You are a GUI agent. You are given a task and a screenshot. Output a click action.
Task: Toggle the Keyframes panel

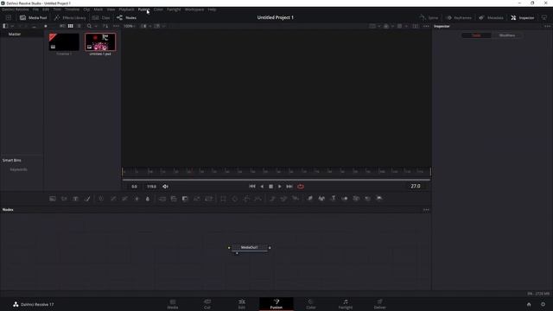coord(459,17)
